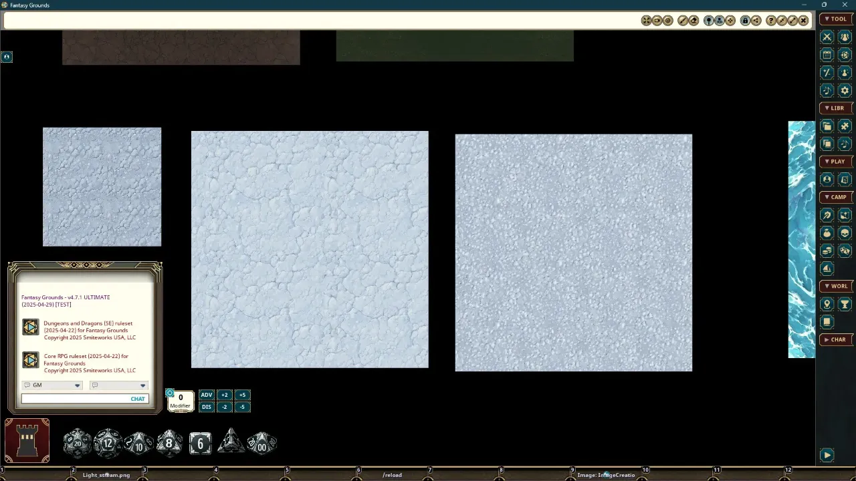
Task: Toggle the -5 modifier button
Action: point(243,407)
